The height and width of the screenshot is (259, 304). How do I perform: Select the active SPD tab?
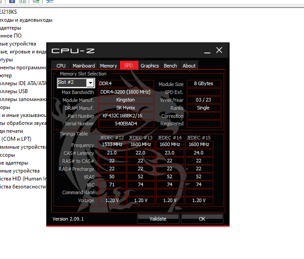[x=129, y=65]
